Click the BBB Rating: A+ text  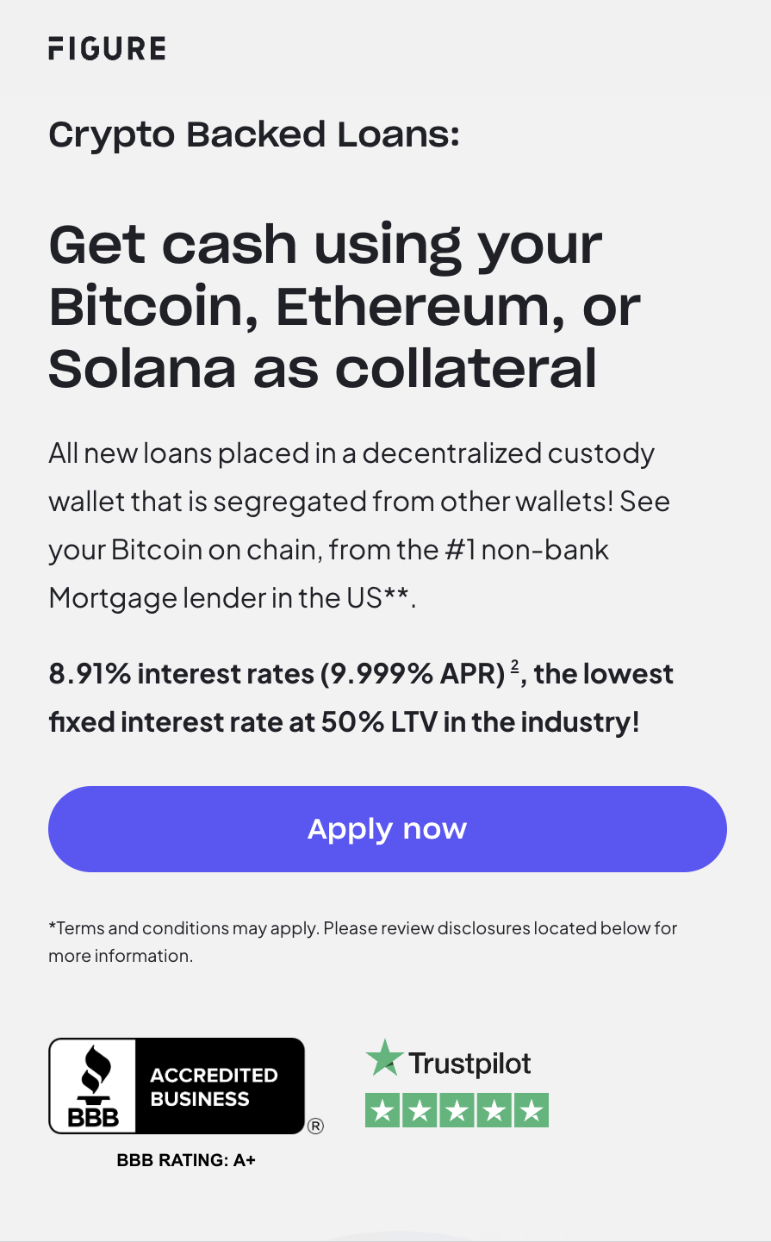[186, 1160]
